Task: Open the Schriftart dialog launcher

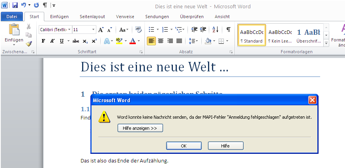Action: click(x=141, y=52)
